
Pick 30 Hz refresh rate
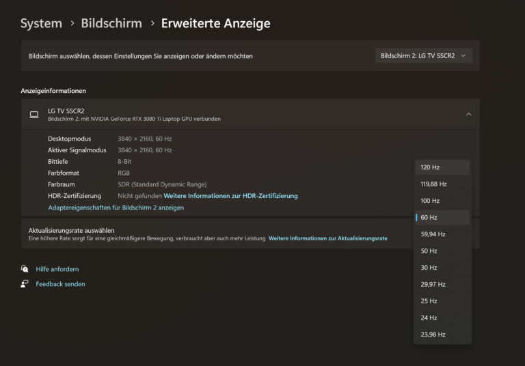click(x=442, y=268)
